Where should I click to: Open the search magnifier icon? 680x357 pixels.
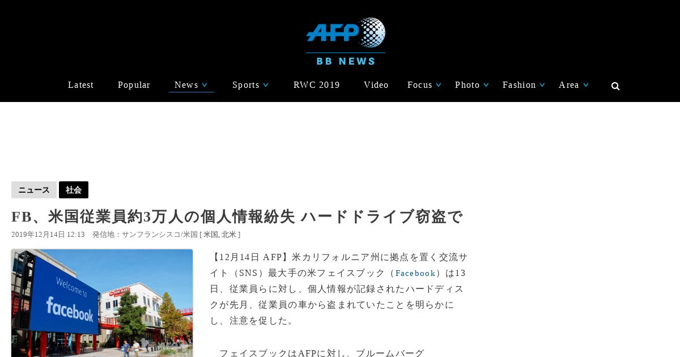(615, 86)
